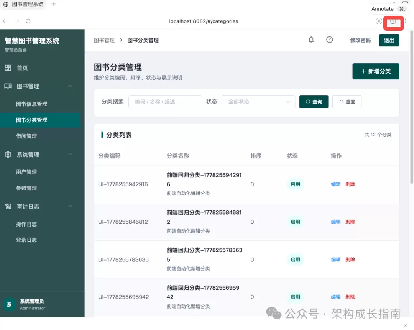Click the 新增分类 button
The width and height of the screenshot is (414, 330).
coord(376,71)
